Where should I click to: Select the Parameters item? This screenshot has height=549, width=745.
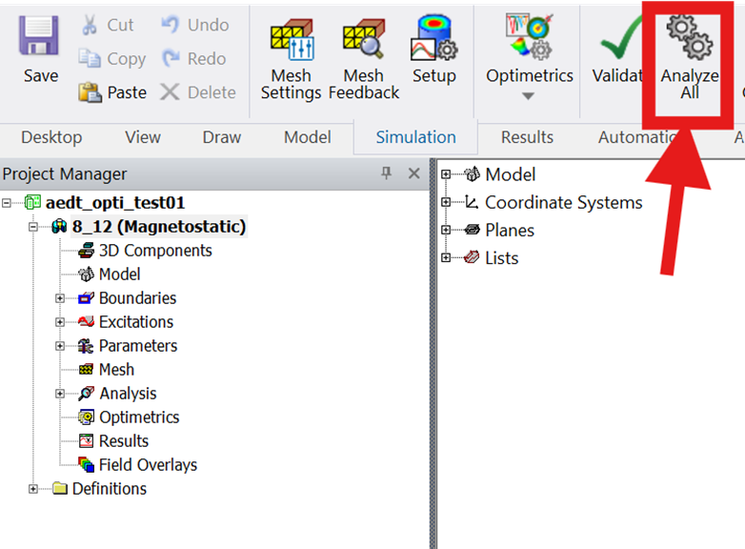pos(138,346)
